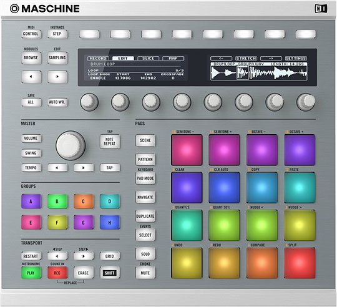Screen dimensions: 337x307
Task: Click page-right arrow below Sampling
Action: (x=57, y=77)
